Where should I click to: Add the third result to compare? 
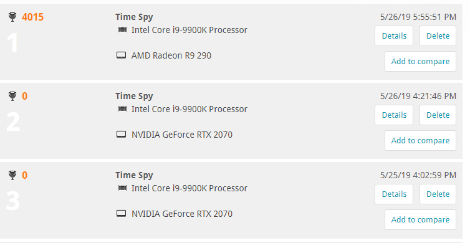[420, 219]
